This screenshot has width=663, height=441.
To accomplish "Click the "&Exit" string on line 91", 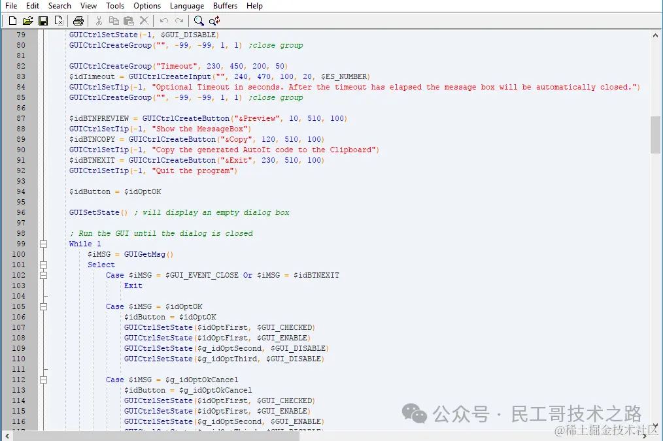I will (x=236, y=160).
